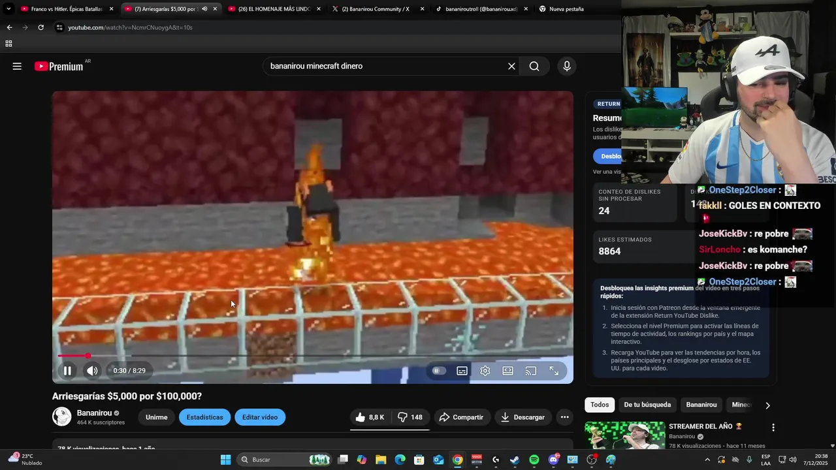Open the Estadísticas button
Screen dimensions: 836x470
point(204,417)
